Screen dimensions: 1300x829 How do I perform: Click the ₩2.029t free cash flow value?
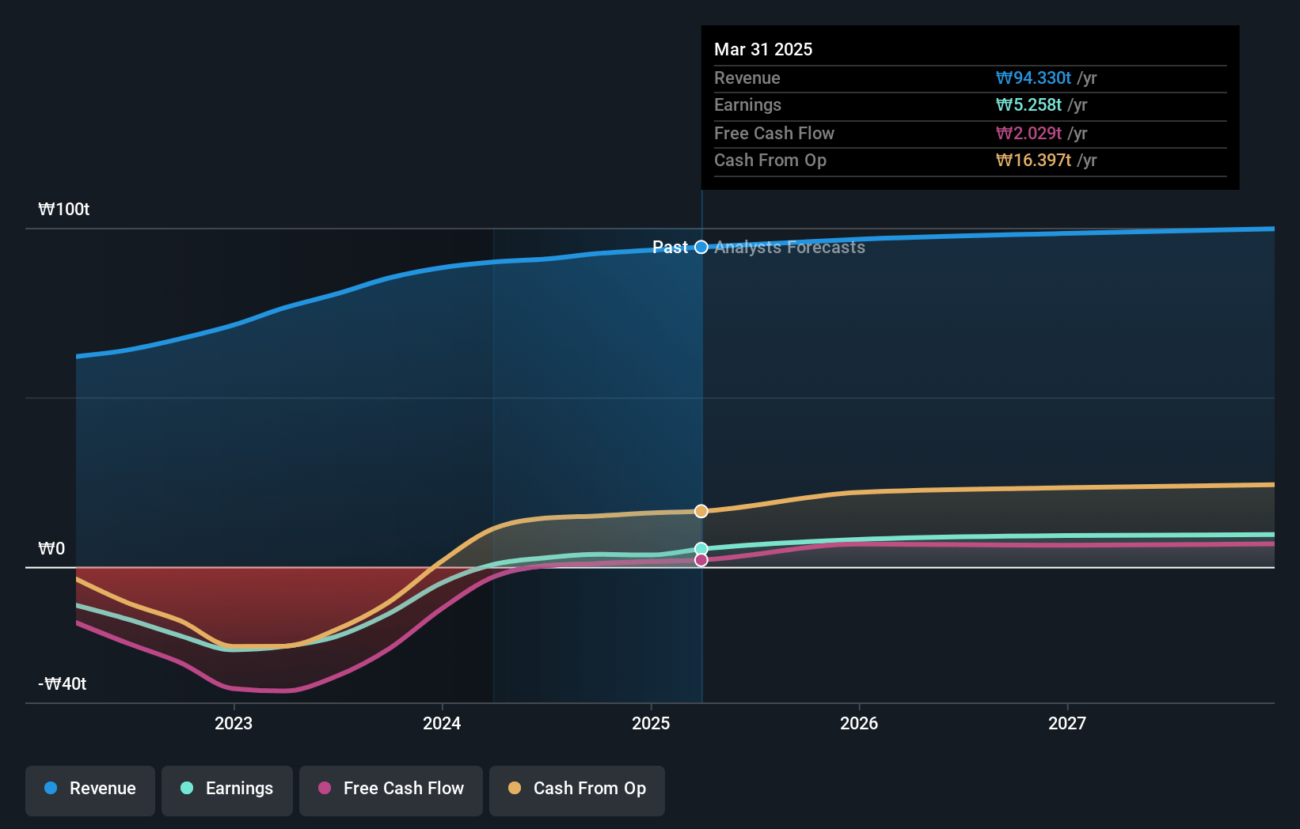pos(1028,134)
